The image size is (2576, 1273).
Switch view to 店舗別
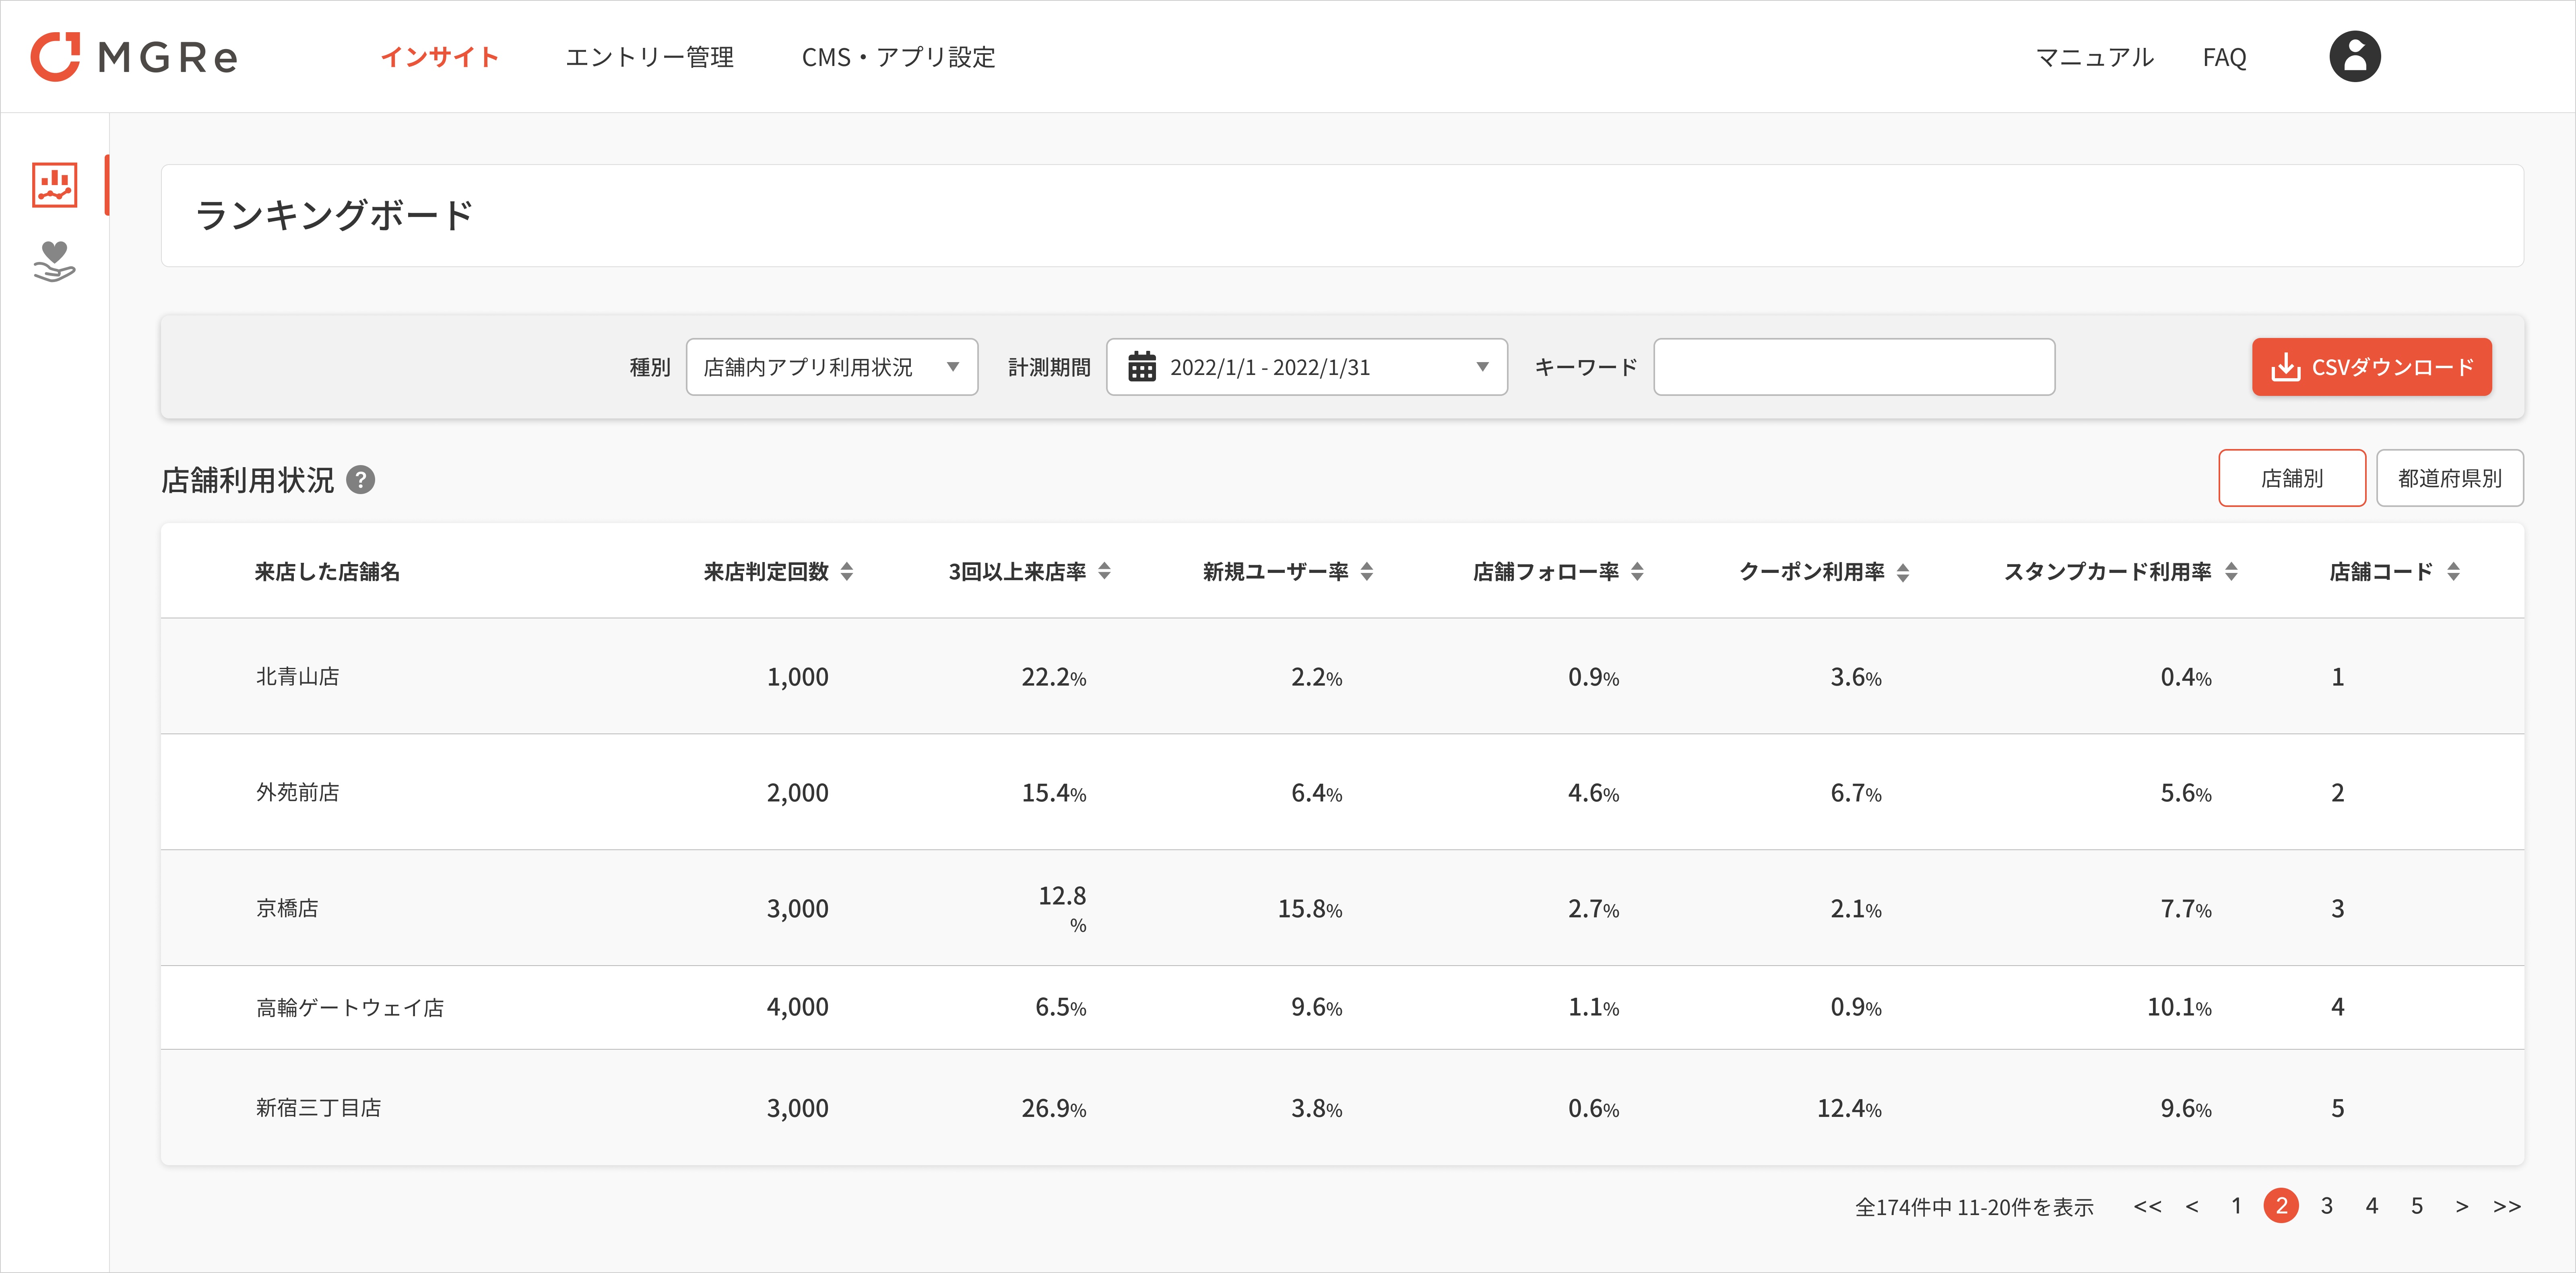click(2291, 479)
